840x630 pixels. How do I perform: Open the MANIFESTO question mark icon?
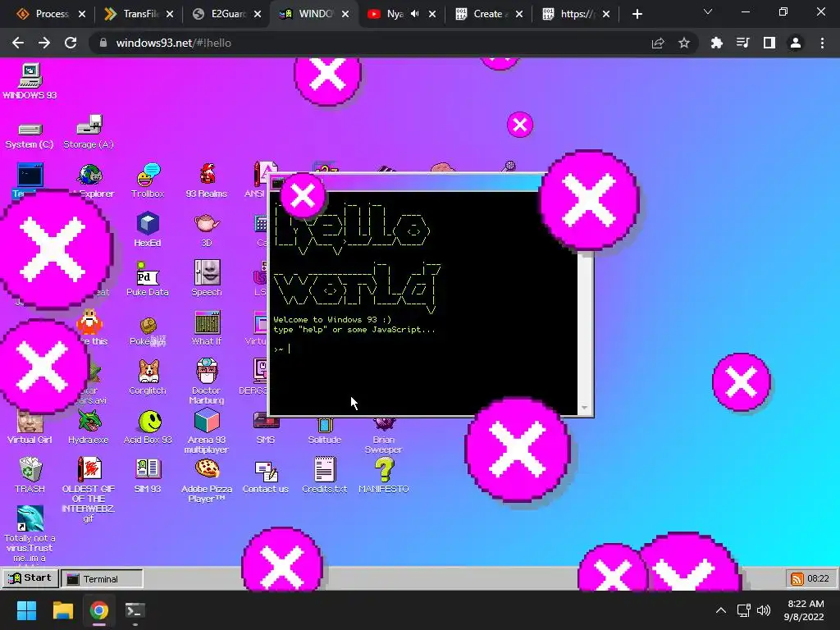384,475
